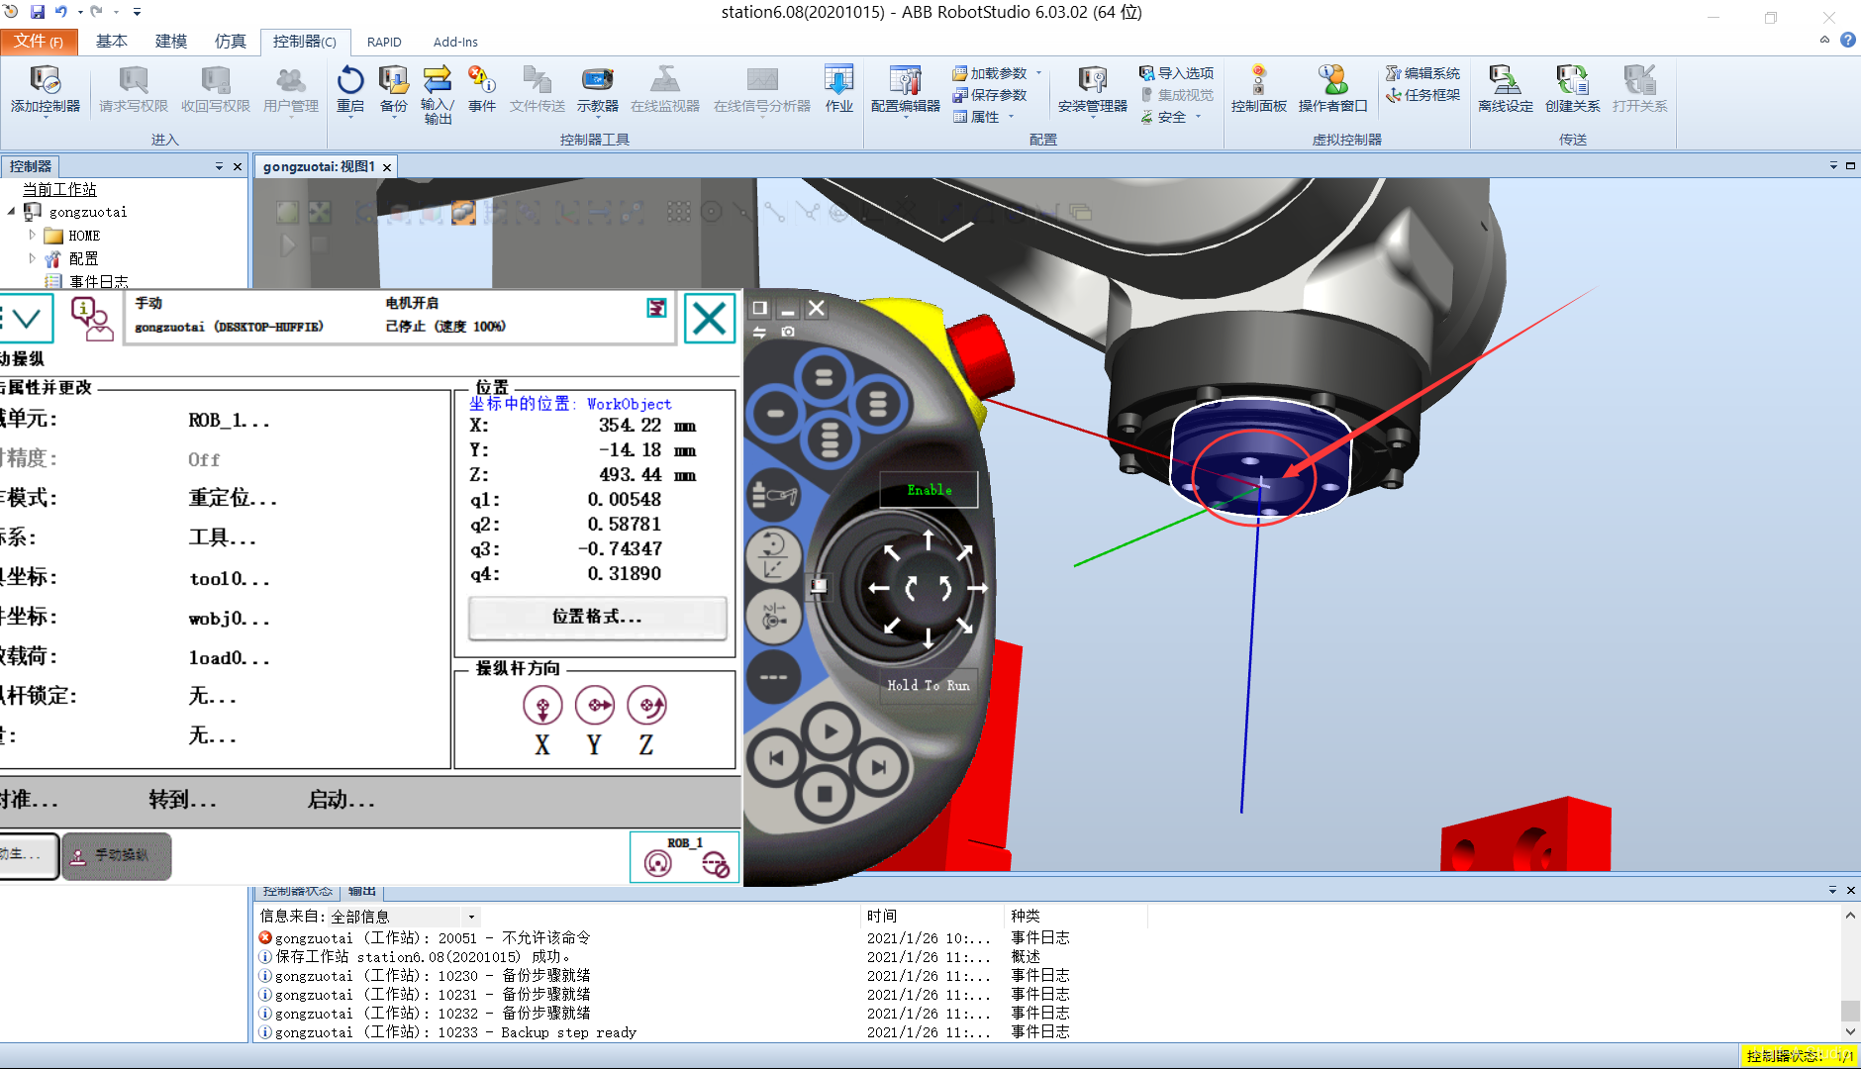Open the 安全 dropdown

(x=1171, y=117)
